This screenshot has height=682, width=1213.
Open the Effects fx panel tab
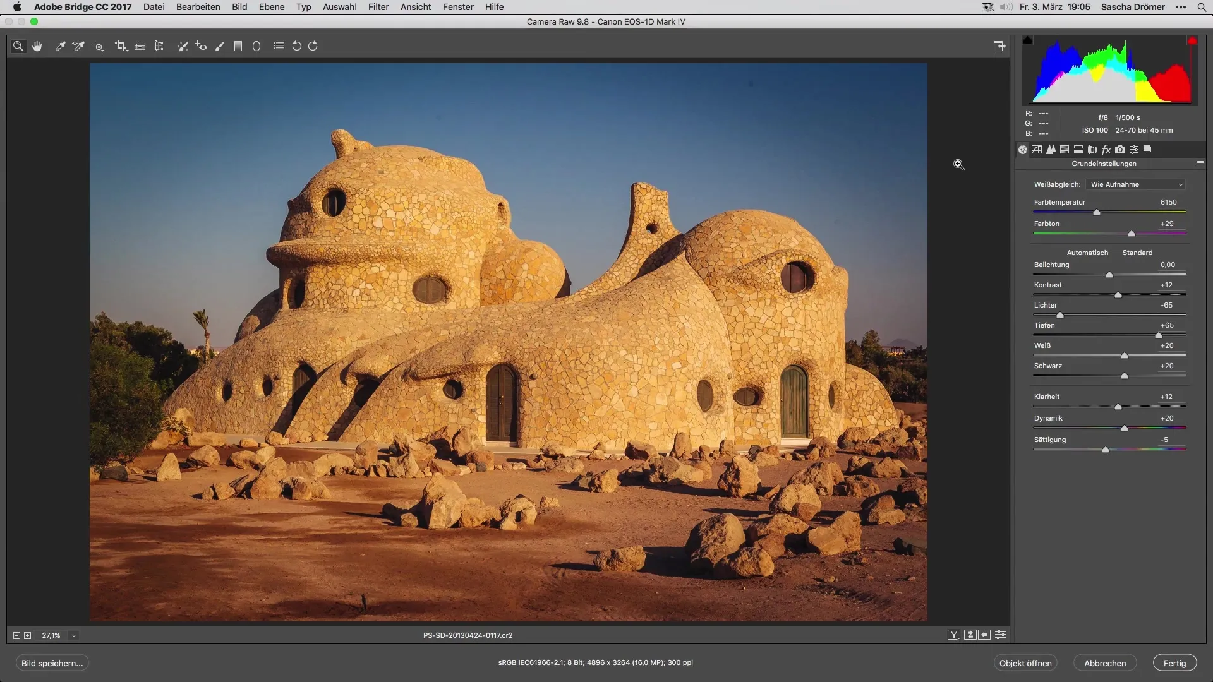(1106, 150)
